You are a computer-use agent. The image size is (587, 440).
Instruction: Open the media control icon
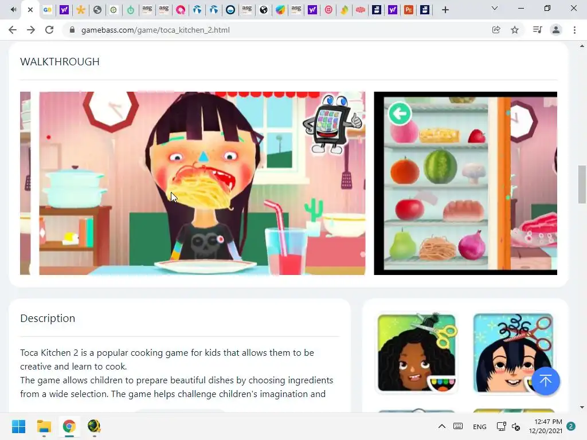point(537,30)
